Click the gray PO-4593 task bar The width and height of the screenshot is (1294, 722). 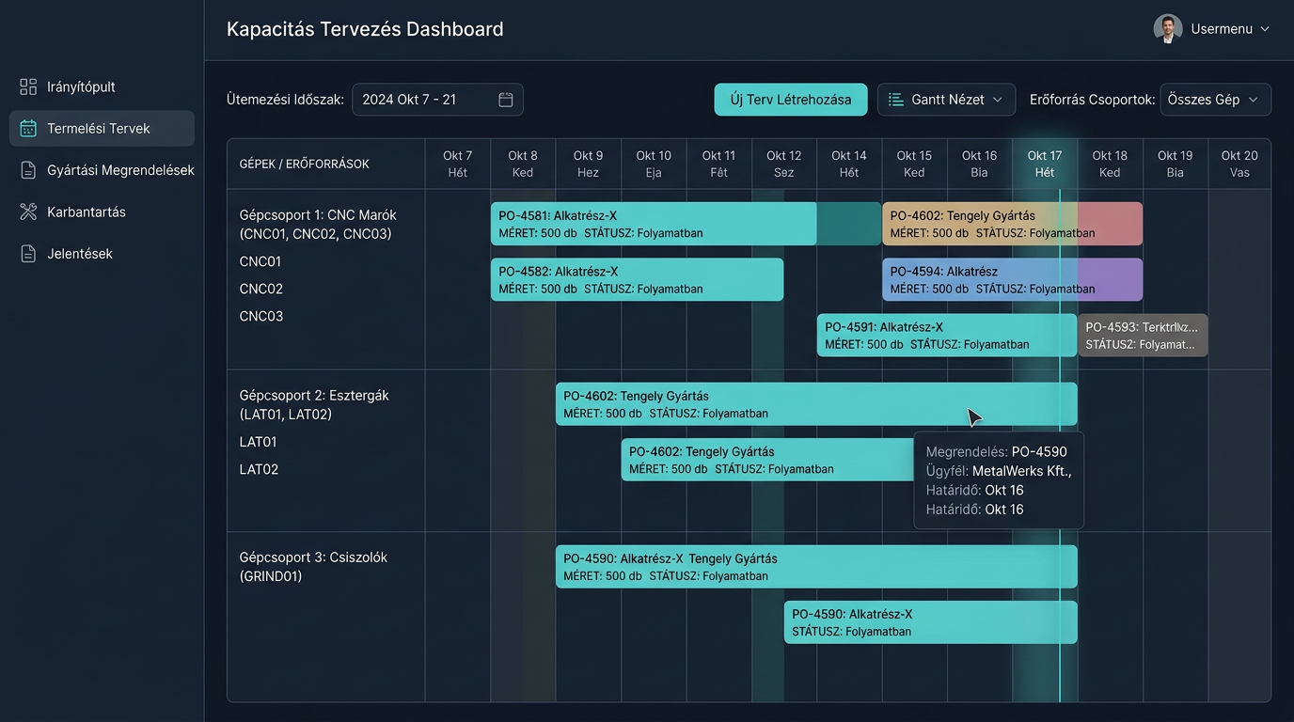(1143, 335)
